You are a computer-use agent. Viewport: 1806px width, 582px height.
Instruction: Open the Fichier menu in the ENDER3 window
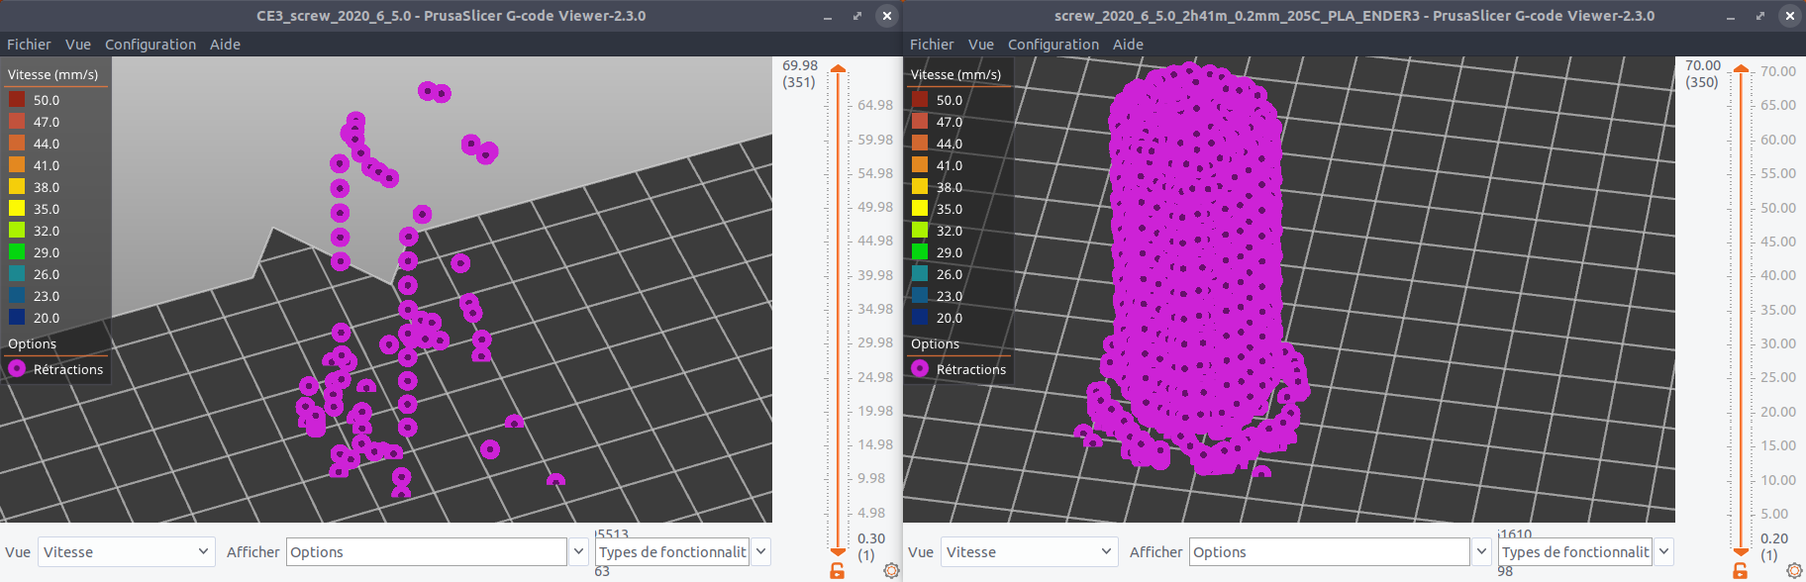932,45
